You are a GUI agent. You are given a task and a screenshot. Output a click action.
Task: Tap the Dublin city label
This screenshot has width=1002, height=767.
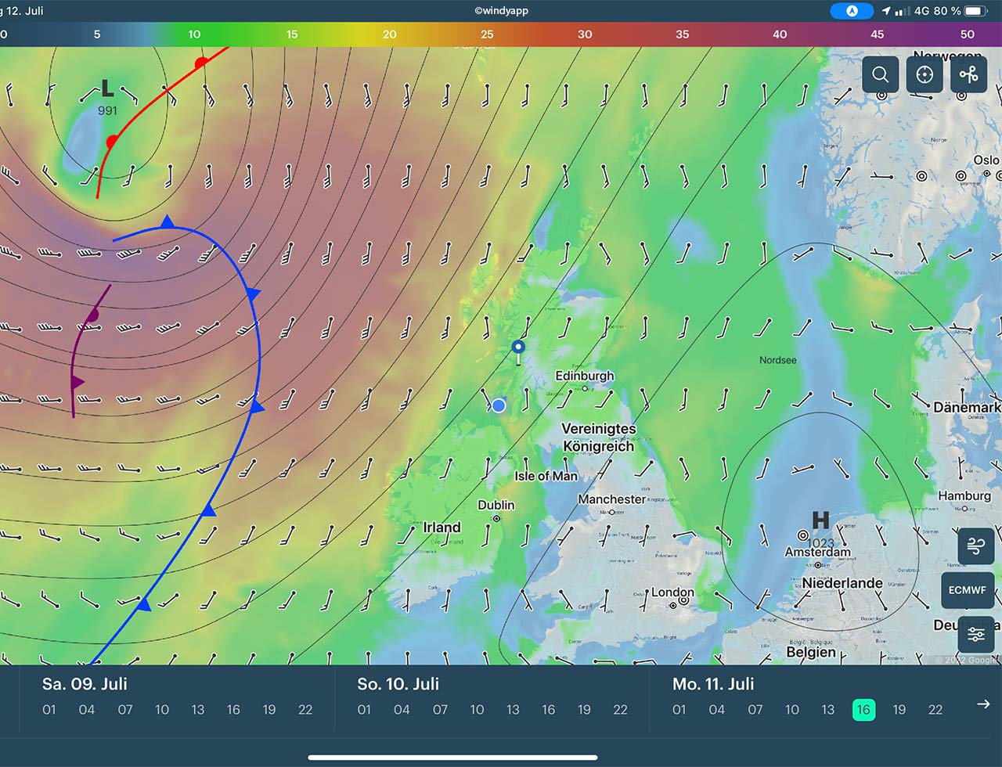tap(496, 506)
